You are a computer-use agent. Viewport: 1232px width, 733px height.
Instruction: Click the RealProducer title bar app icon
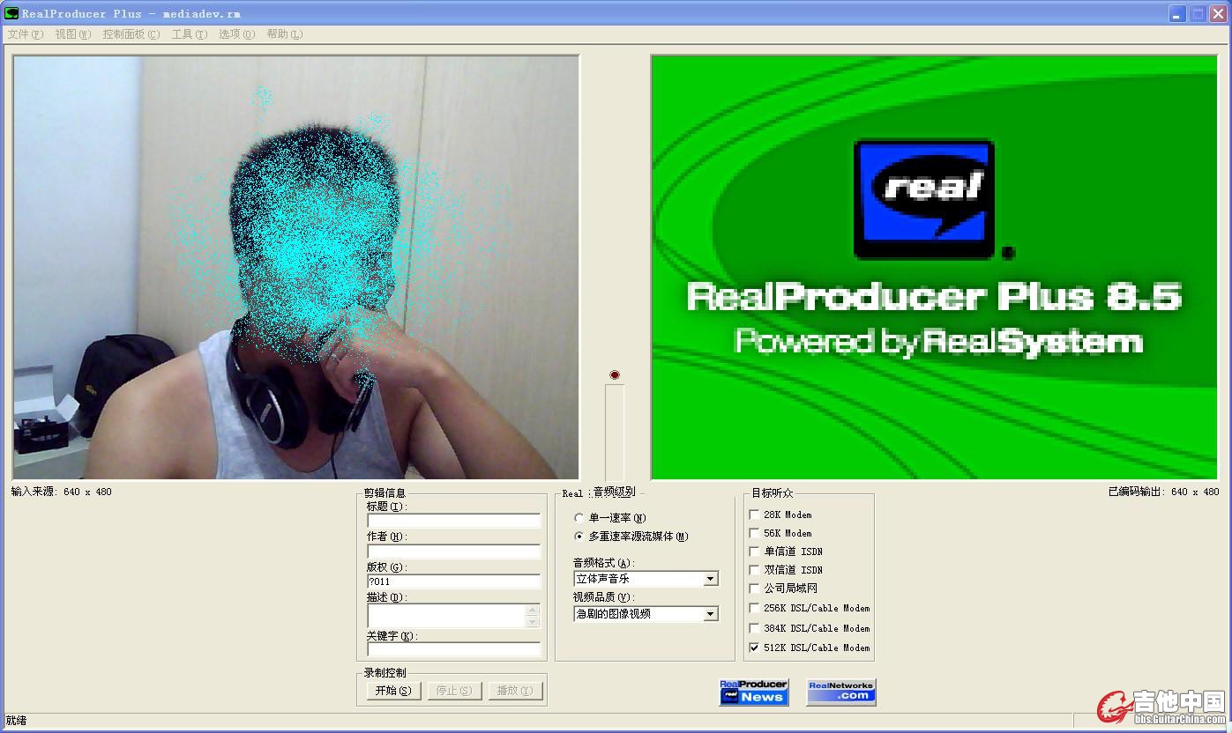11,13
